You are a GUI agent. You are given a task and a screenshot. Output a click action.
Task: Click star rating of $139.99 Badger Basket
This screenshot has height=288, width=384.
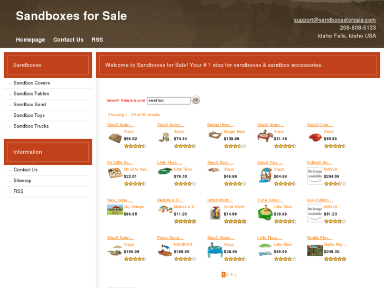(235, 146)
